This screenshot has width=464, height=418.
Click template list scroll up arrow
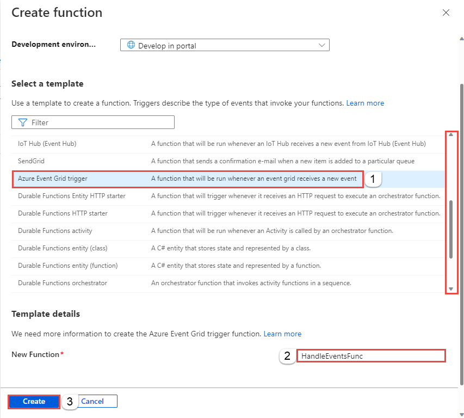(x=450, y=134)
